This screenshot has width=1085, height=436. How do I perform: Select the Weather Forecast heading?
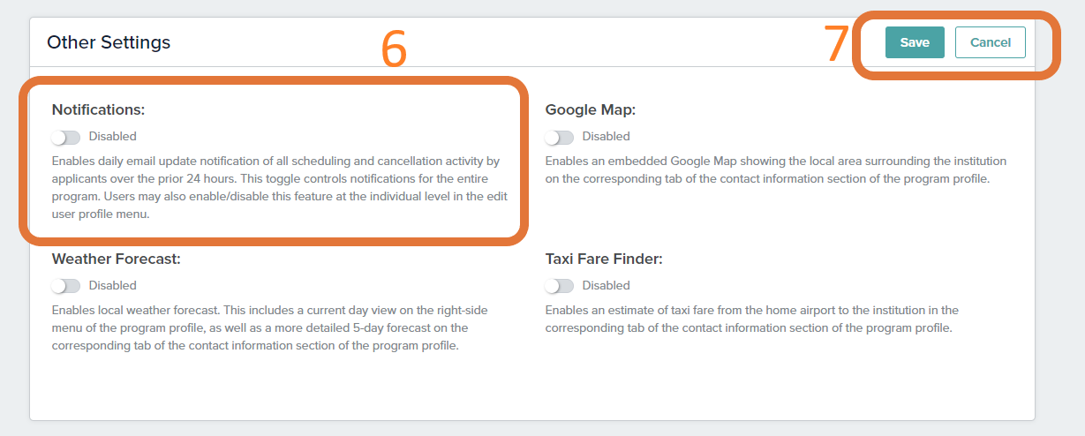117,259
